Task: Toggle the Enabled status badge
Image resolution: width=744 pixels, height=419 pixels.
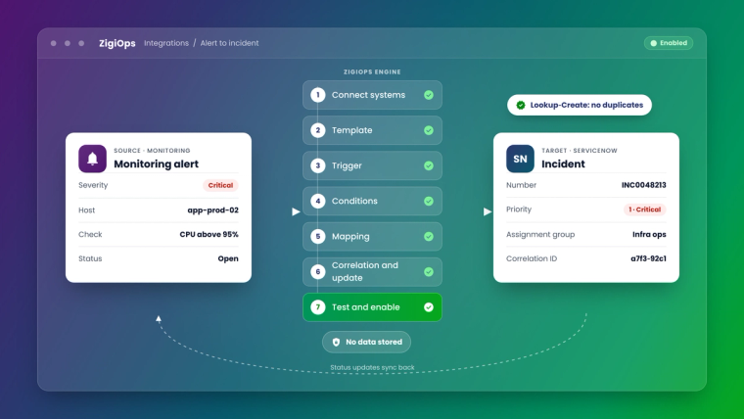Action: (x=668, y=43)
